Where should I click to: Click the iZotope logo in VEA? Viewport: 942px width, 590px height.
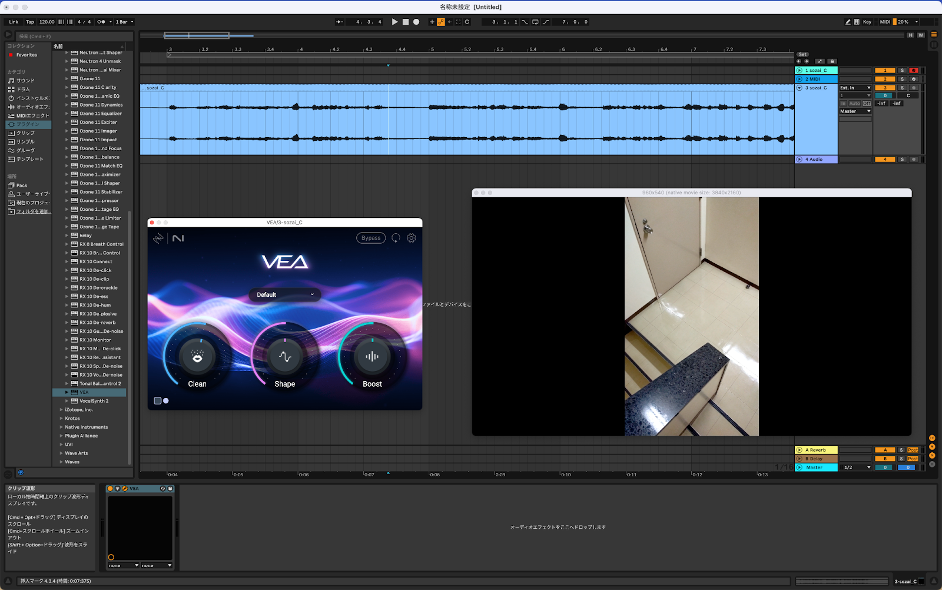pos(158,238)
